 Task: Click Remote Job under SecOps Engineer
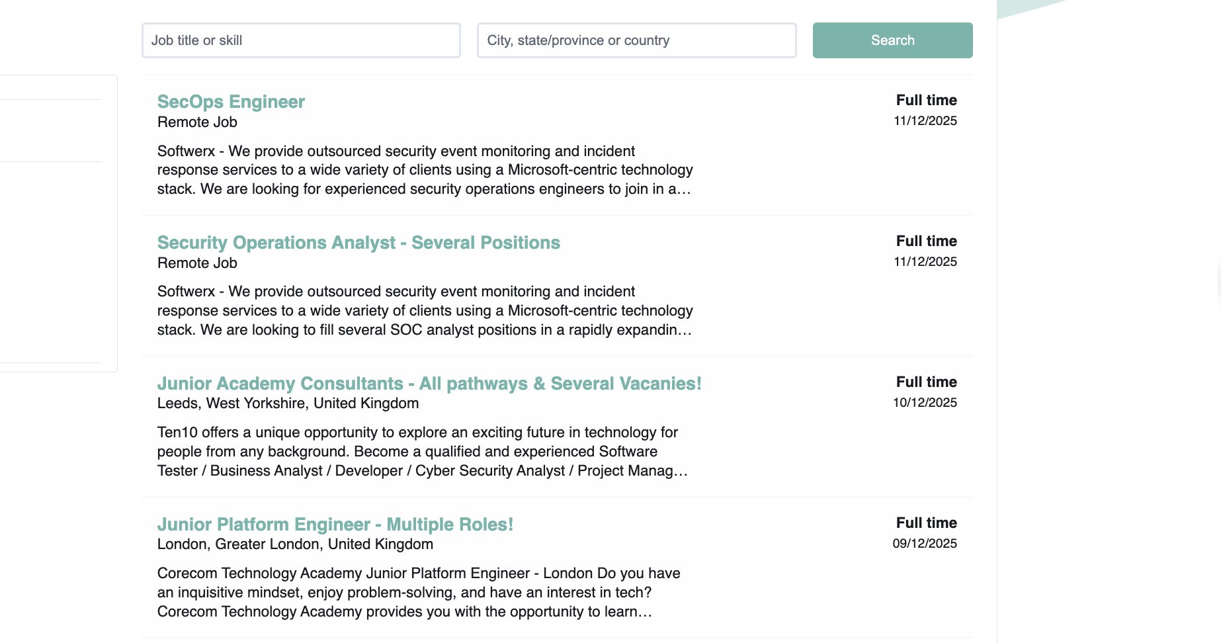coord(197,122)
